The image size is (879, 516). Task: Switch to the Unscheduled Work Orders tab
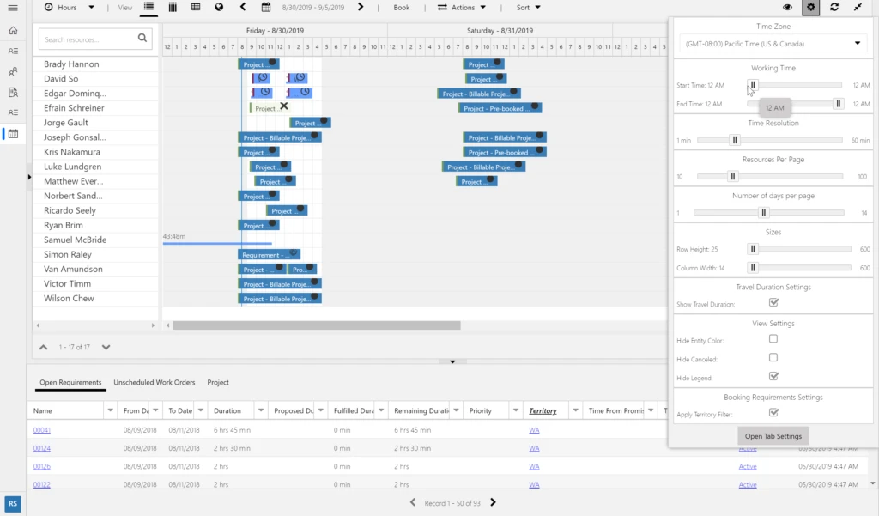(155, 382)
